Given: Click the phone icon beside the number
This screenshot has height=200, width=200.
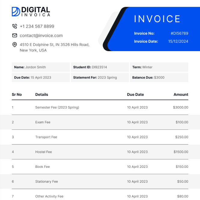Looking at the screenshot, I should pos(14,26).
